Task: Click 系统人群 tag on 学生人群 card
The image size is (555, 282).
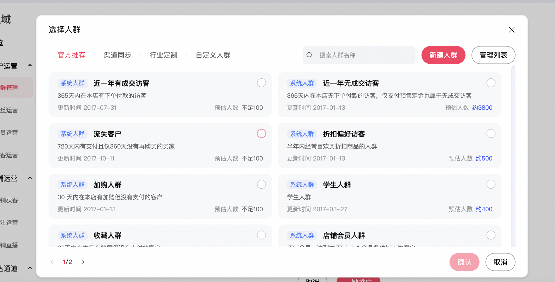Action: (x=302, y=185)
